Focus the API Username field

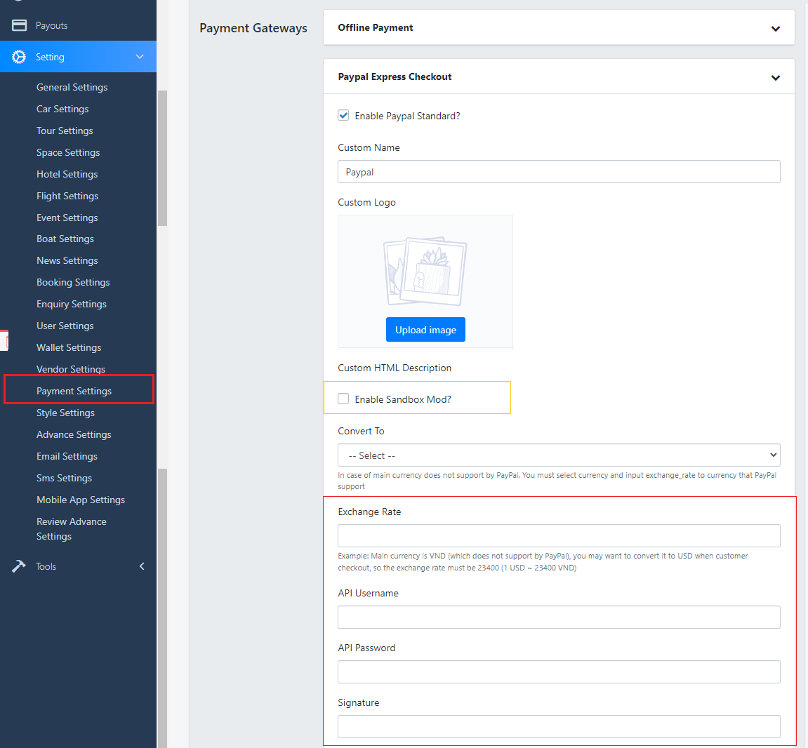tap(558, 617)
